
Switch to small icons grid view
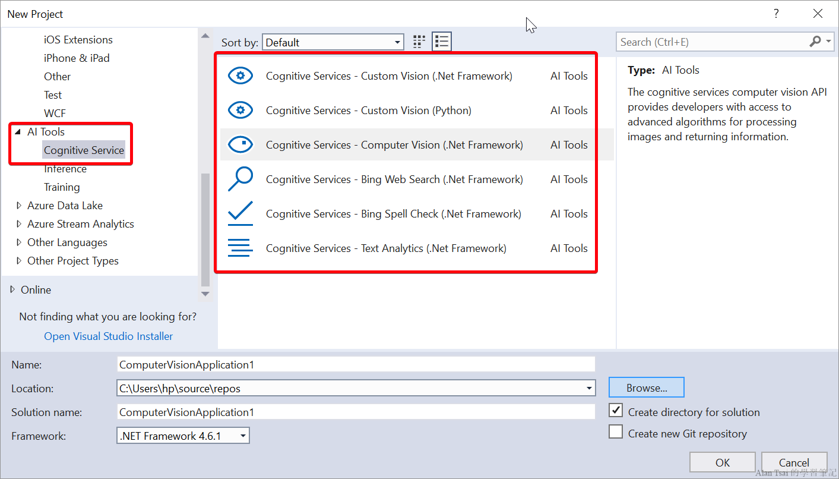[419, 42]
